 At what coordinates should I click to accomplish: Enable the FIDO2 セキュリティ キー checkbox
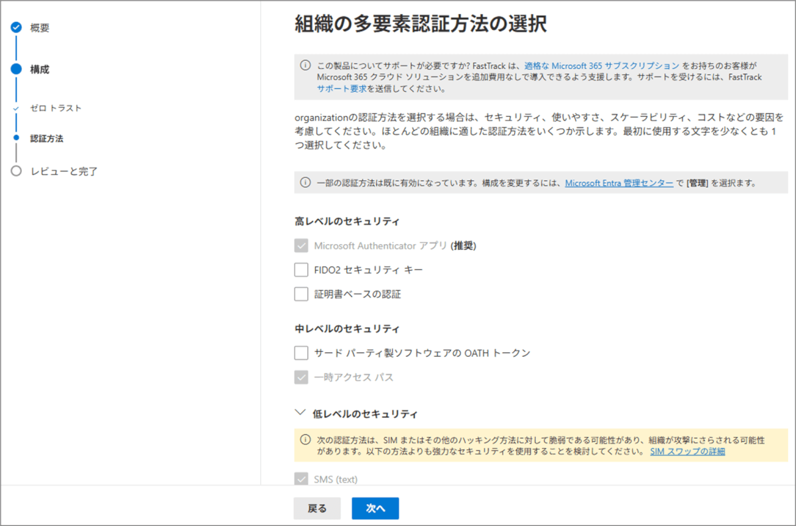pos(301,270)
